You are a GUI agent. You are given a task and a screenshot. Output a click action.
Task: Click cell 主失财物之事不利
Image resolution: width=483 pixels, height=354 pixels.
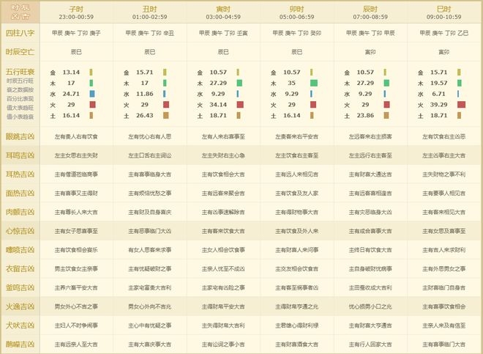tap(444, 174)
